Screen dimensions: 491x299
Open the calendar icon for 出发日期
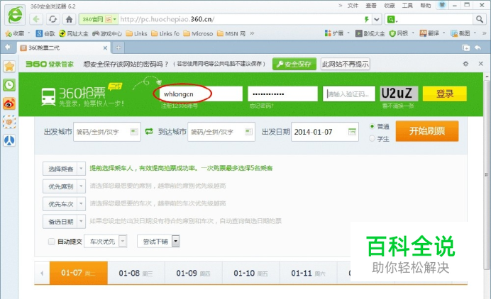pos(352,132)
